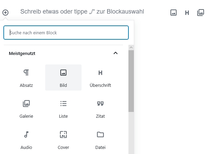The width and height of the screenshot is (224, 154).
Task: Add the Cover block
Action: tap(63, 140)
